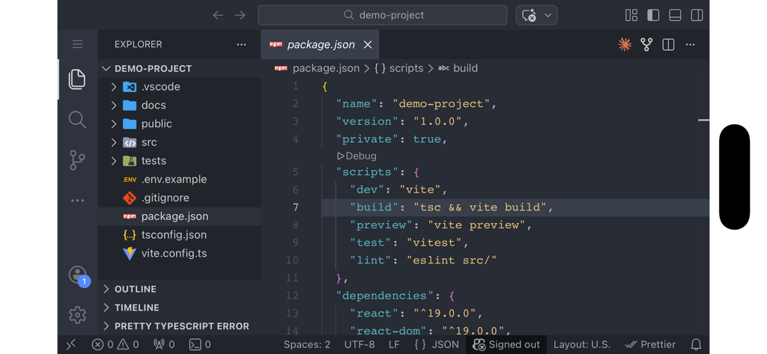Expand the TIMELINE section
The image size is (767, 354).
(x=179, y=308)
